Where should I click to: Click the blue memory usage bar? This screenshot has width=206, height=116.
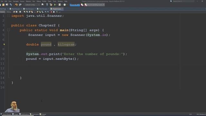(75, 5)
